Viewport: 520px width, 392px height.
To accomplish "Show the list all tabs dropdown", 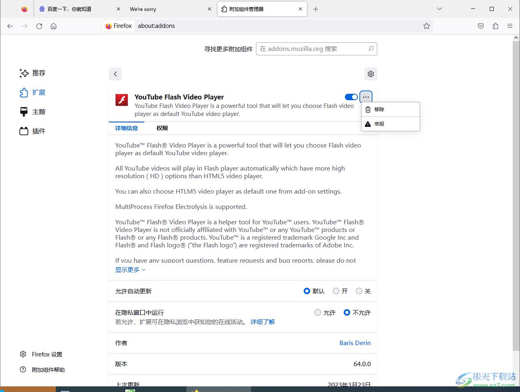I will tap(440, 9).
